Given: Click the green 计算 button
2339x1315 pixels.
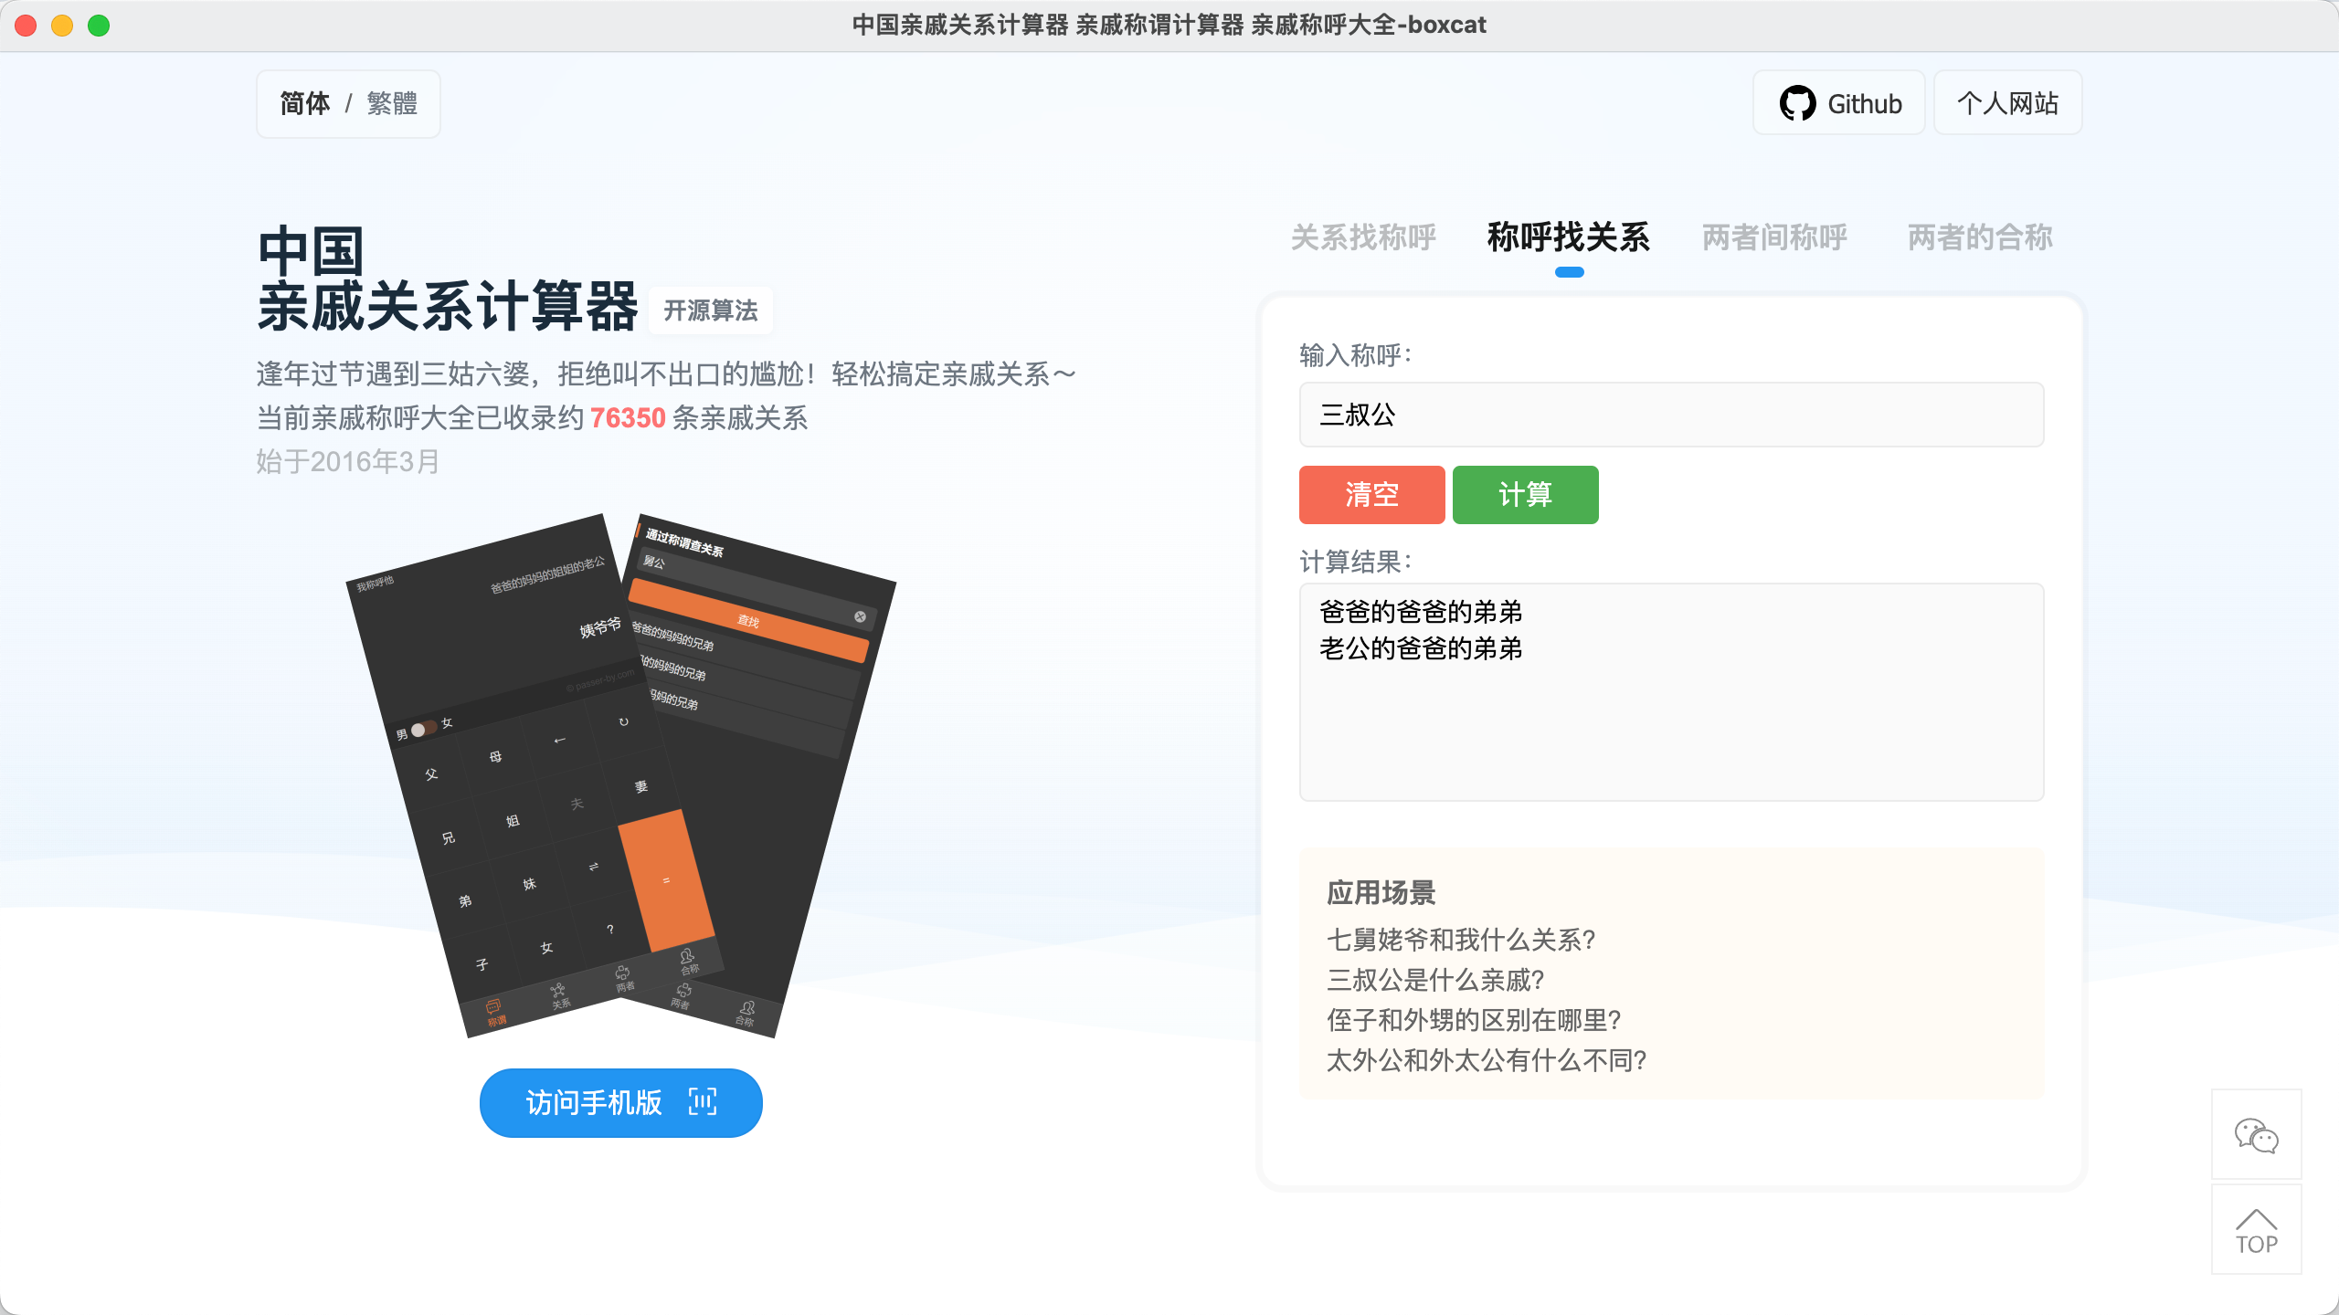Looking at the screenshot, I should [1525, 494].
